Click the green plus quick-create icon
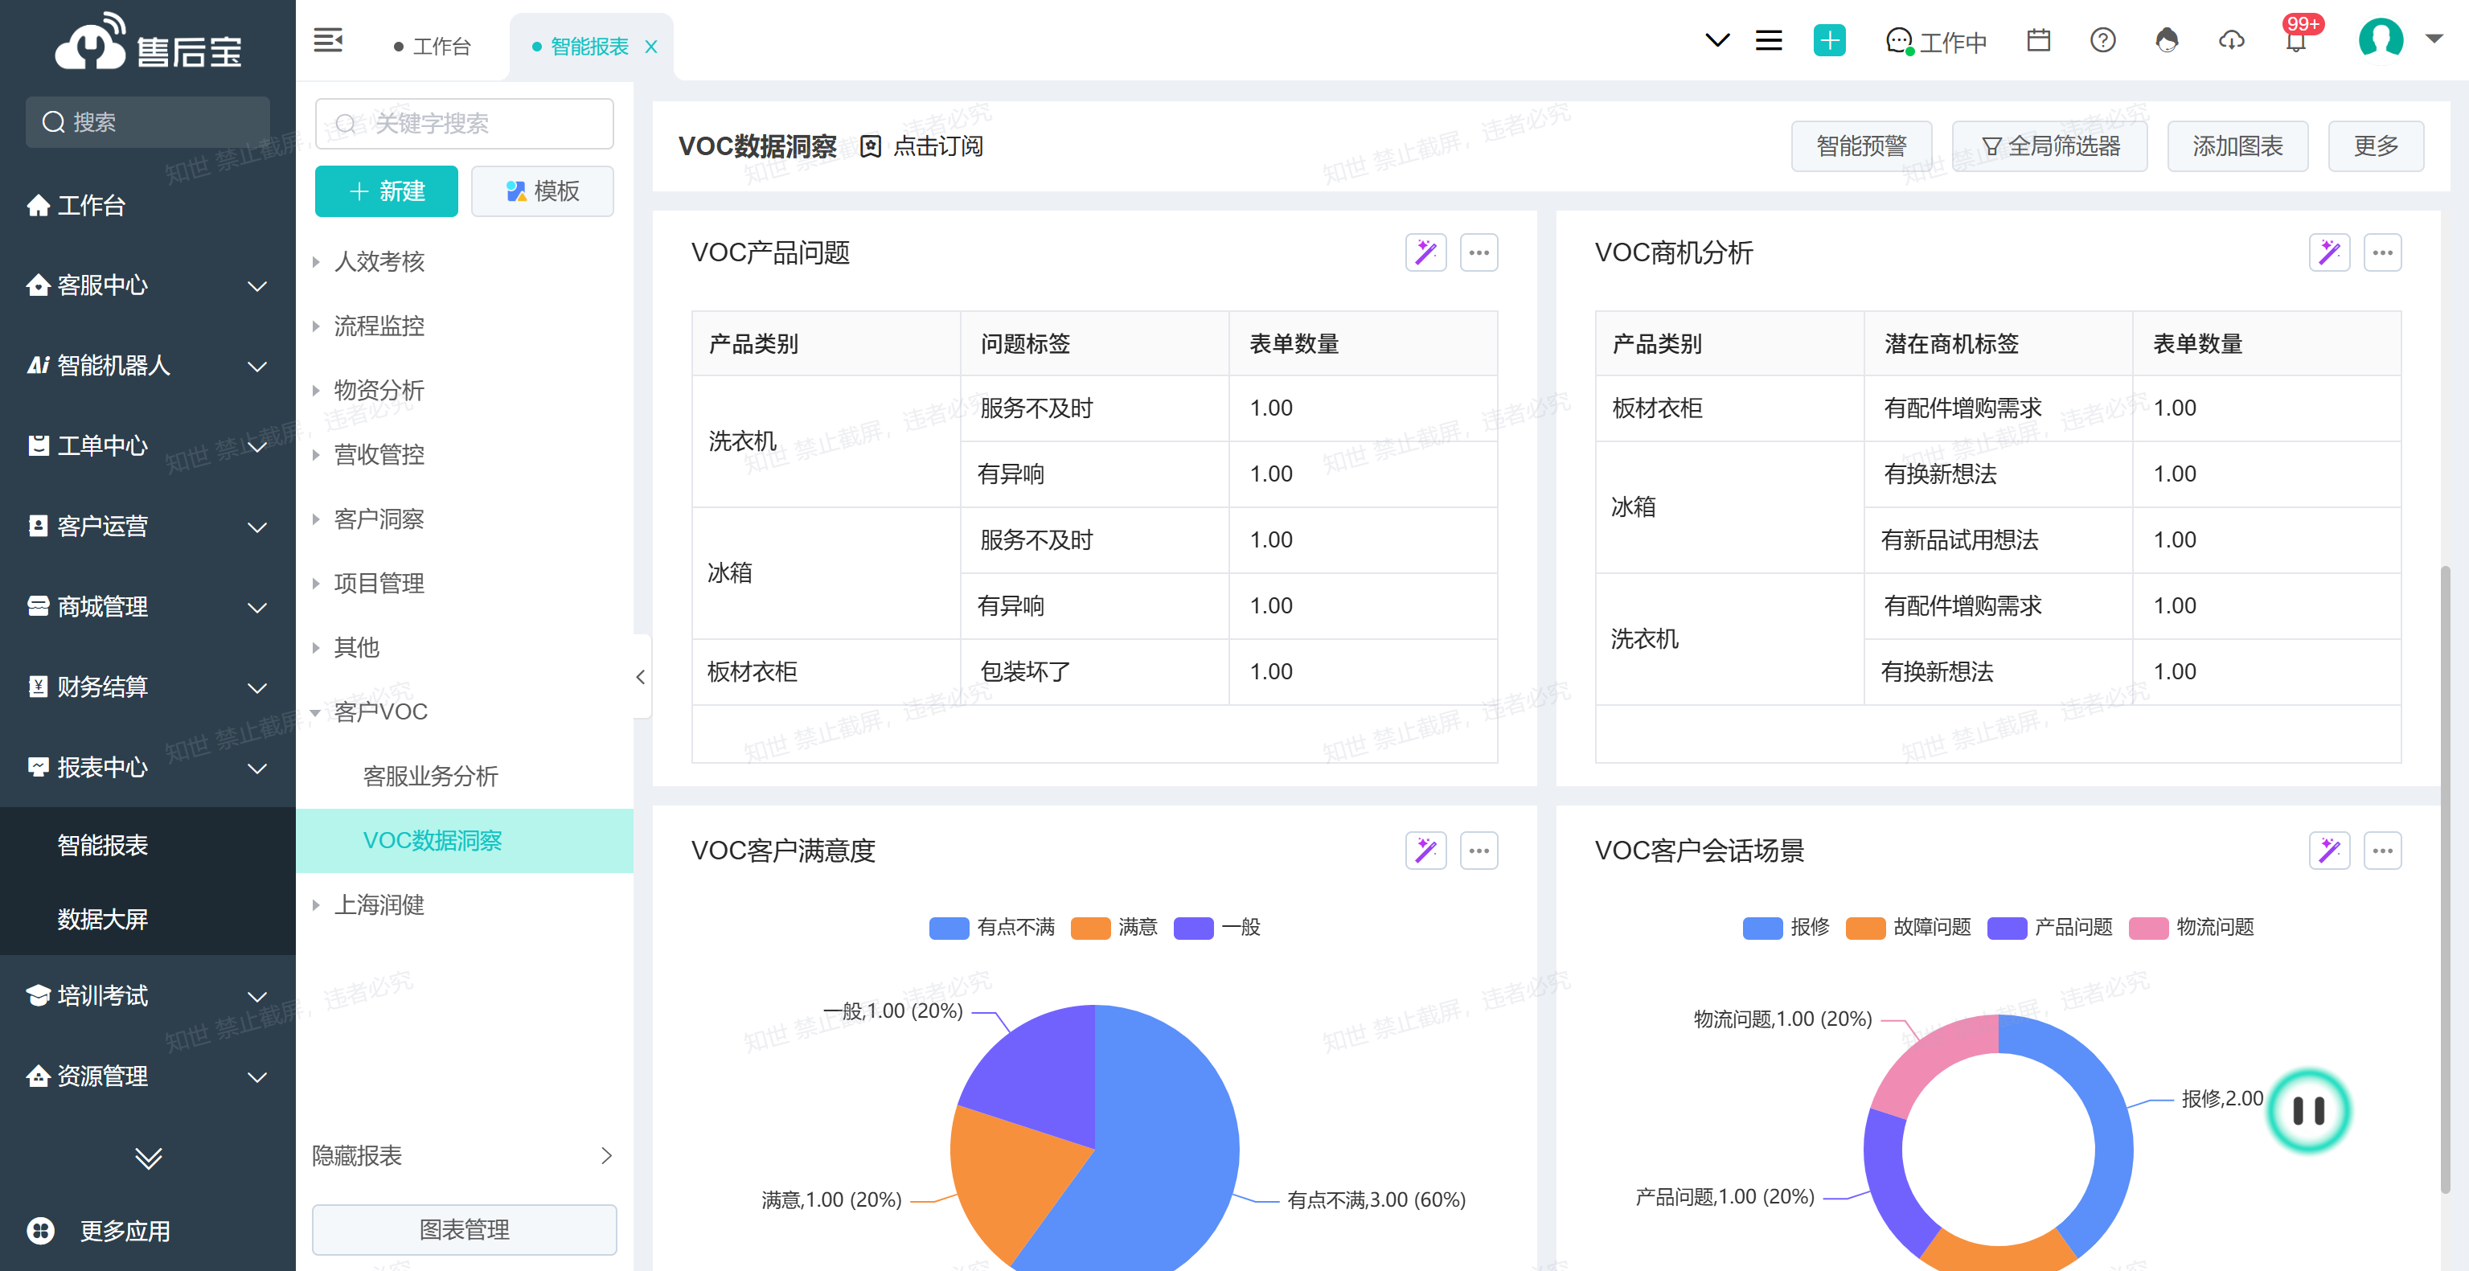Viewport: 2469px width, 1271px height. tap(1829, 40)
